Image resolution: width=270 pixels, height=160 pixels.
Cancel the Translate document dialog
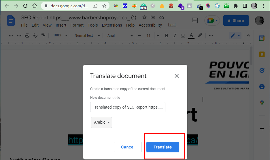click(x=128, y=147)
